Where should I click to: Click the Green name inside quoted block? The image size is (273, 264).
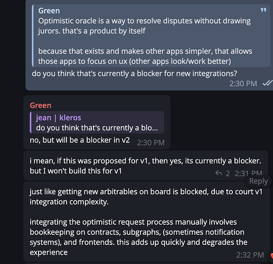click(x=49, y=11)
